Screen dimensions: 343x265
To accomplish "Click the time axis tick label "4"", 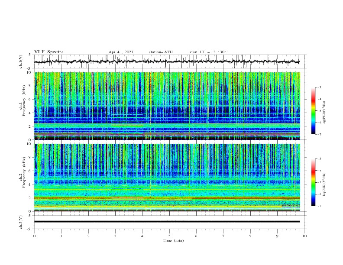I will (x=142, y=236).
